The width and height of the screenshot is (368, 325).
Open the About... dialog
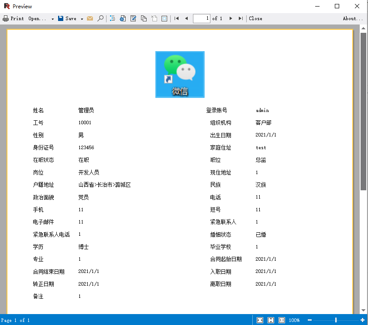(x=353, y=18)
